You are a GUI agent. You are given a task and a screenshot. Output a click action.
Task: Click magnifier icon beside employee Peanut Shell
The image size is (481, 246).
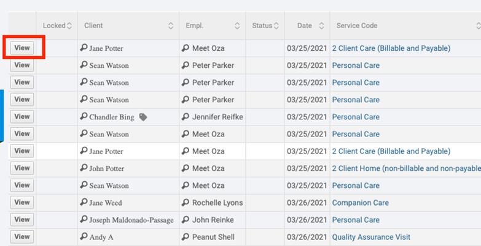(x=186, y=237)
